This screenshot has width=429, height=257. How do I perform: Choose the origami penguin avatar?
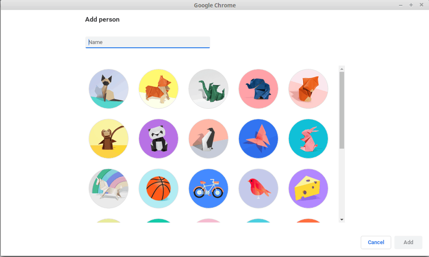208,138
